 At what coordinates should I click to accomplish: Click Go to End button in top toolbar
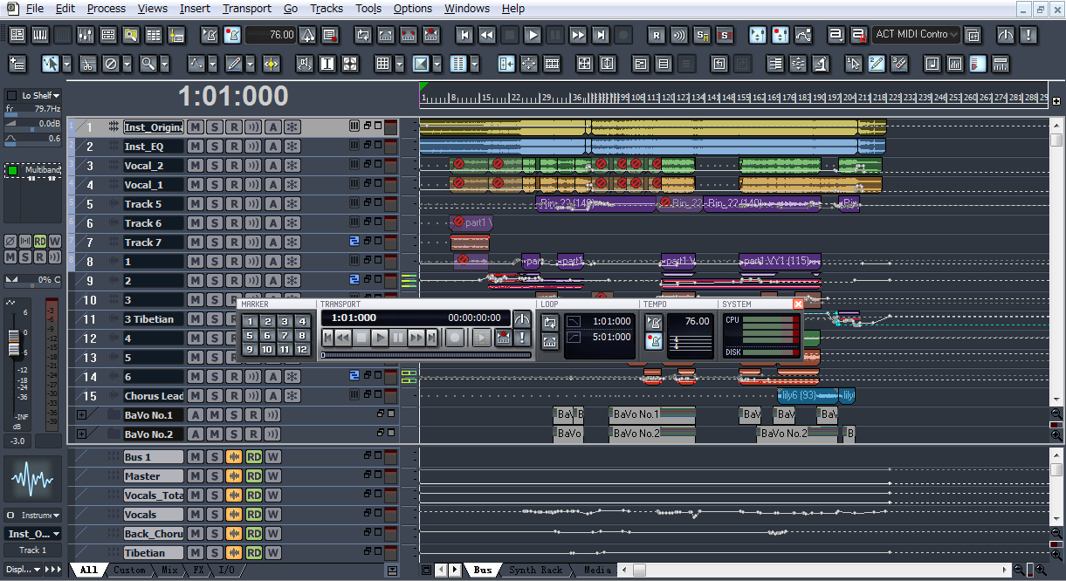coord(601,35)
